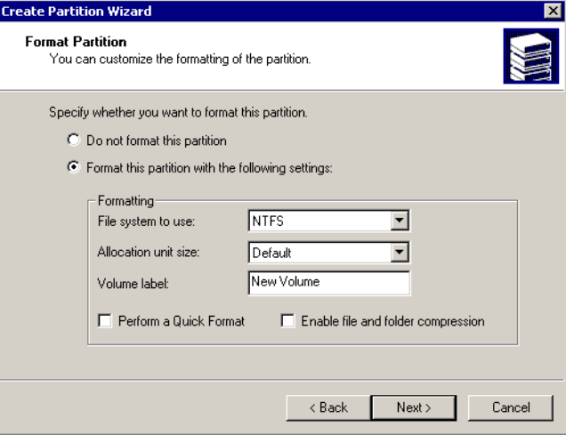Click the NTFS file system combo box
566x435 pixels.
tap(319, 220)
